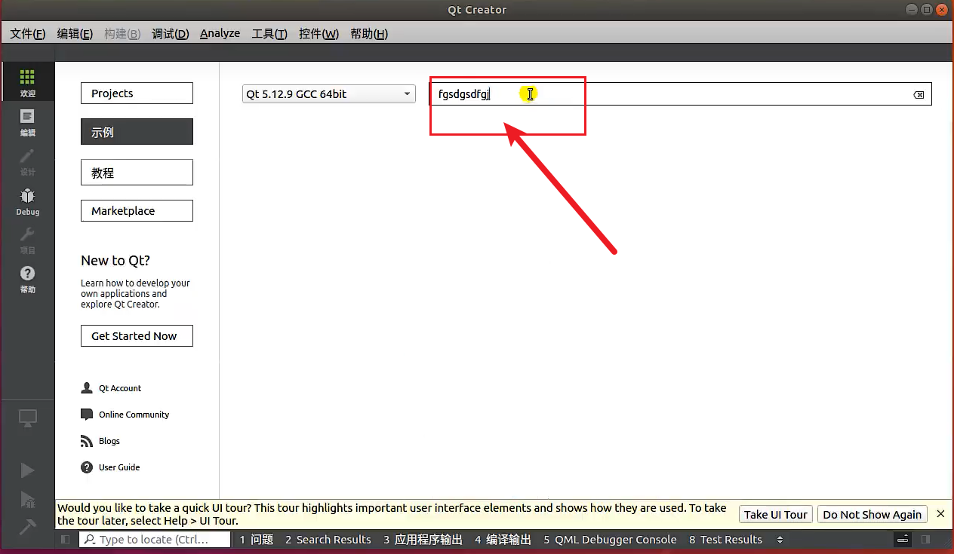Open the 2 Search Results pane
Image resolution: width=954 pixels, height=554 pixels.
pos(328,540)
